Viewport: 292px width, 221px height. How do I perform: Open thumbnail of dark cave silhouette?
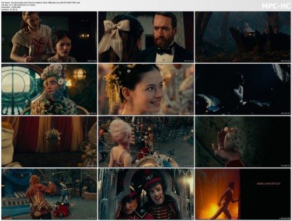point(243,89)
